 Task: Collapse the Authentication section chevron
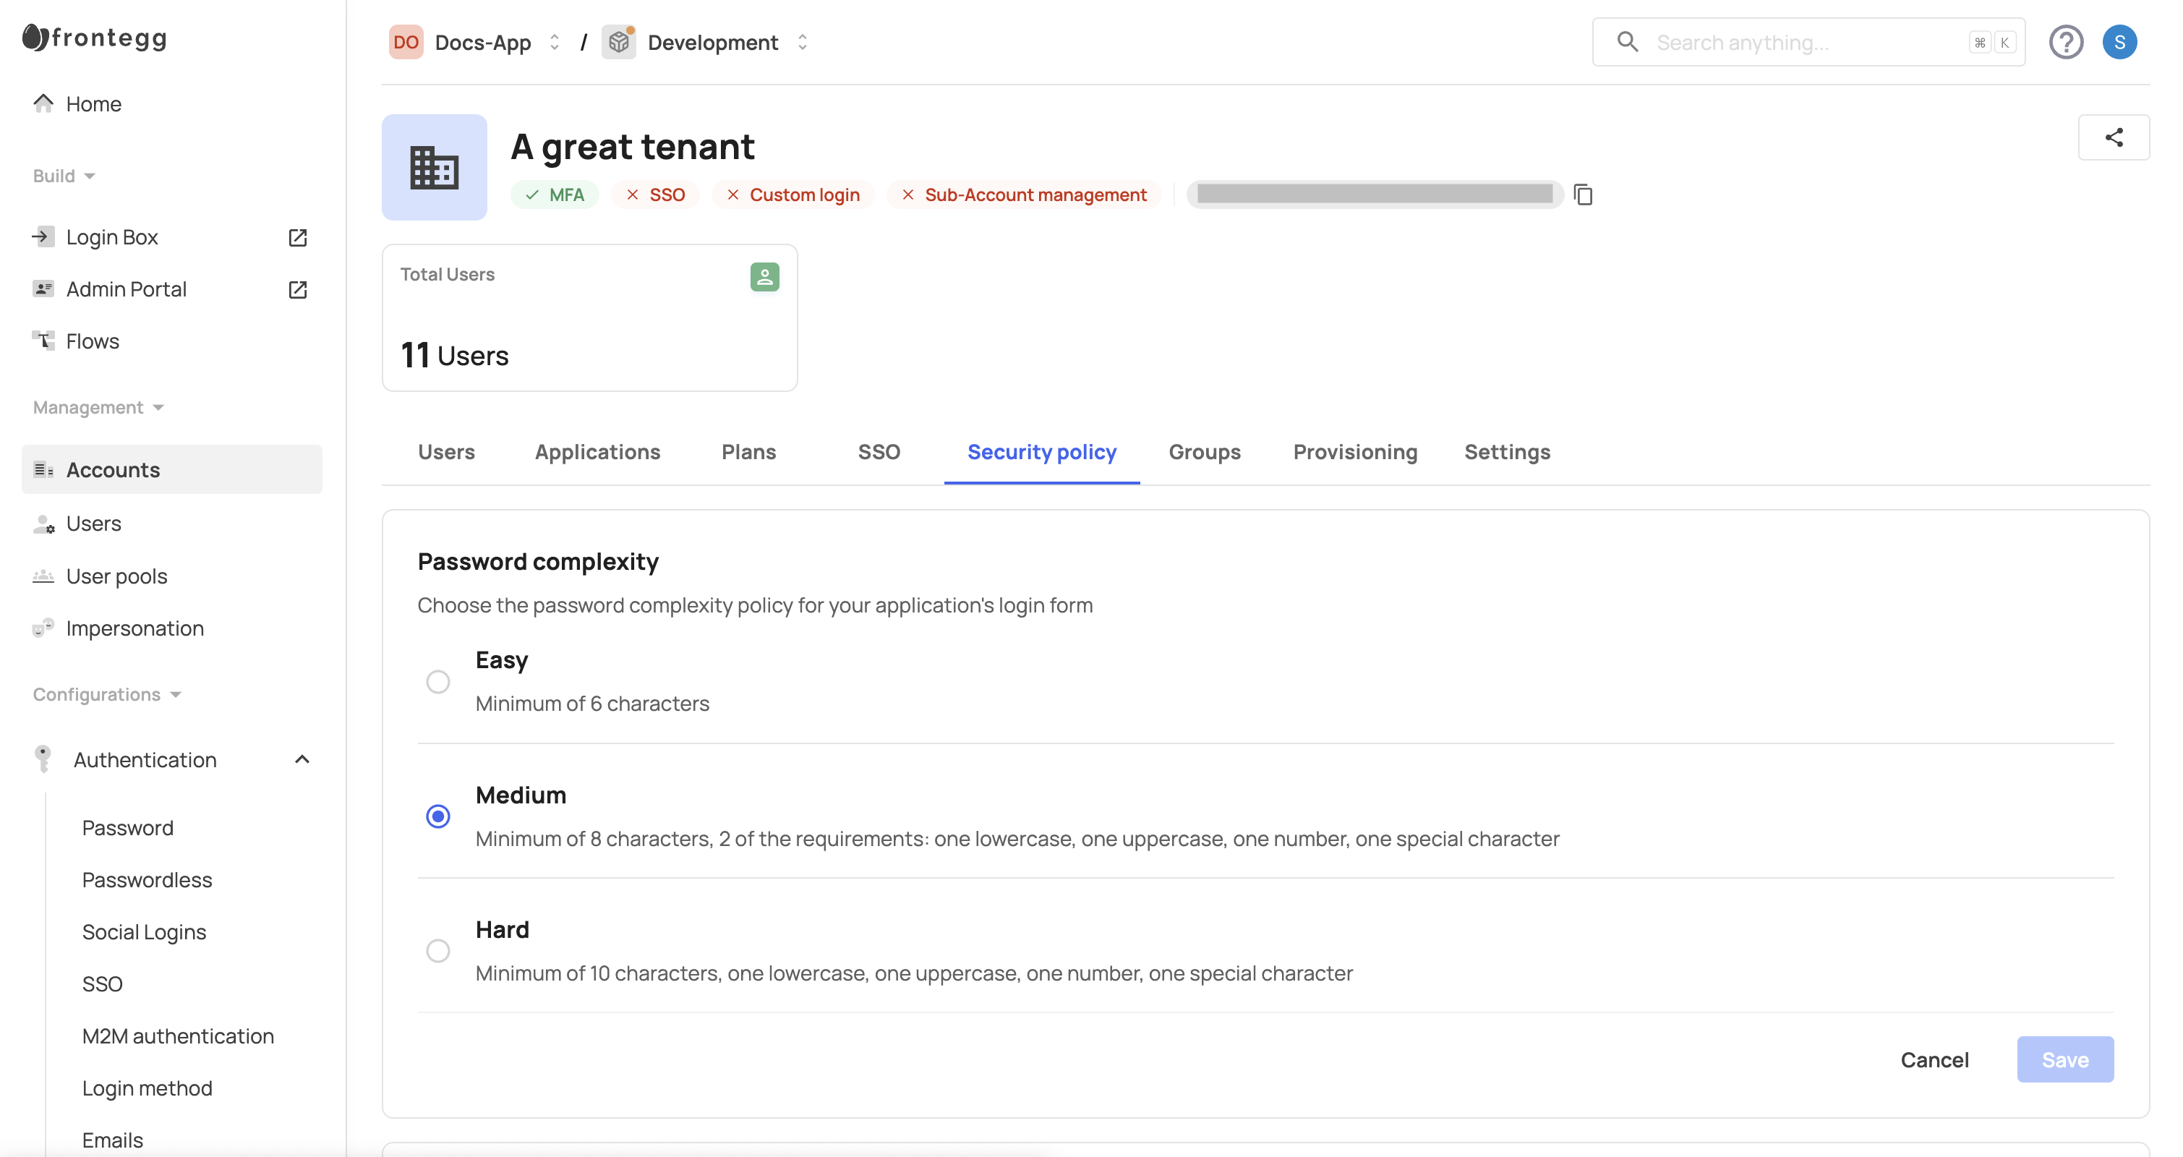(x=302, y=759)
